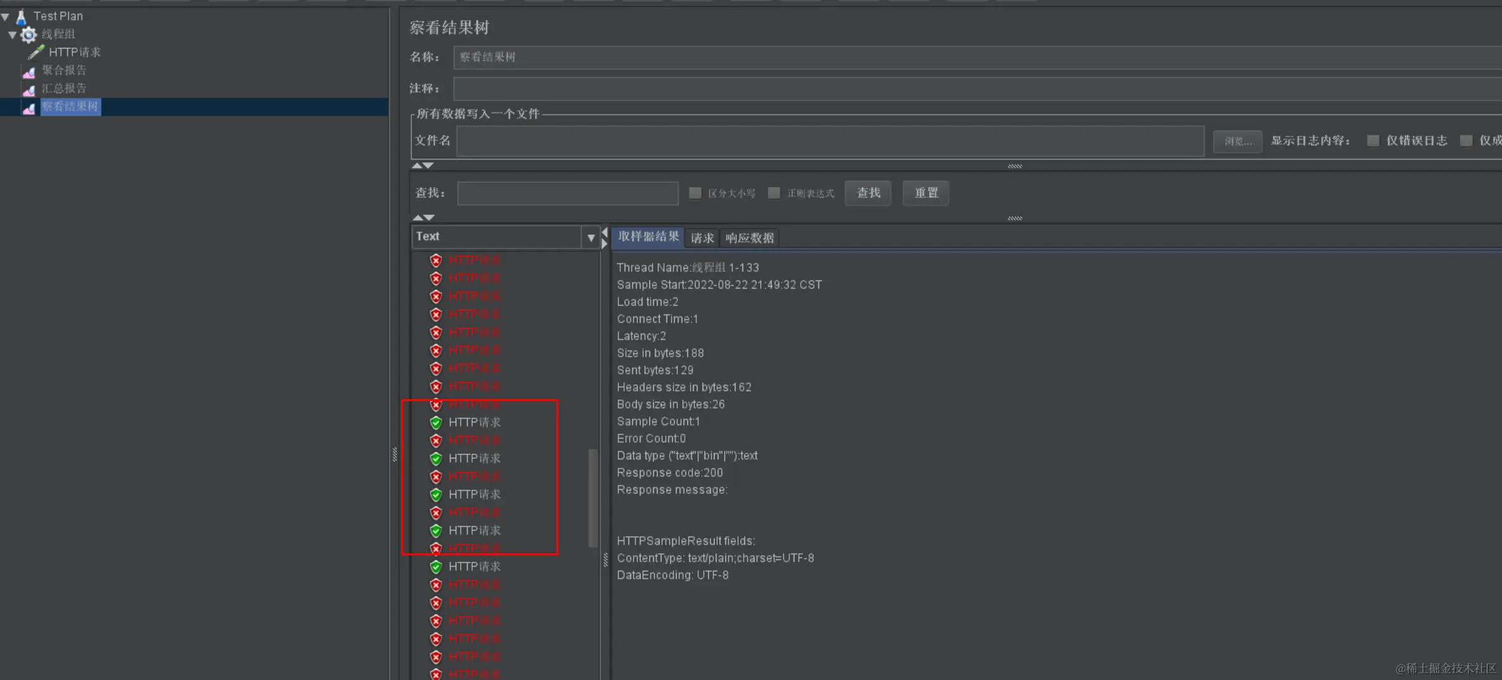The image size is (1502, 680).
Task: Click the 浏览... browse button
Action: [1237, 141]
